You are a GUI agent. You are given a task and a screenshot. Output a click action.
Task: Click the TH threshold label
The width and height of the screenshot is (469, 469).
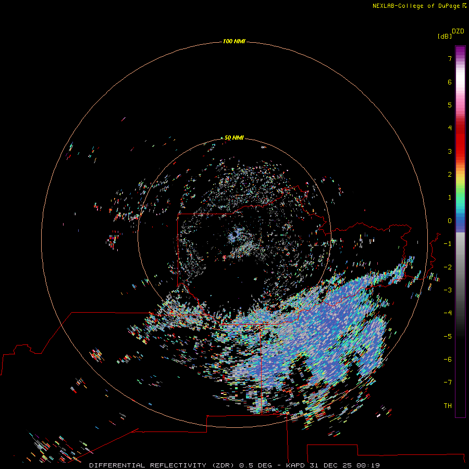448,406
